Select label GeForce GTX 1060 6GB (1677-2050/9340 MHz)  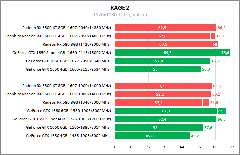tap(68, 61)
